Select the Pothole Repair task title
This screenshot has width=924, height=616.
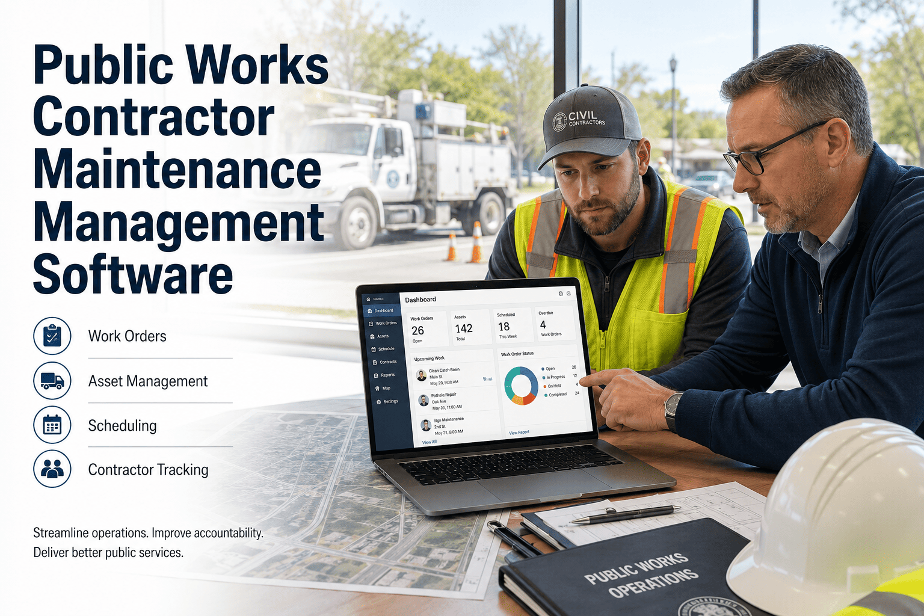(x=444, y=395)
